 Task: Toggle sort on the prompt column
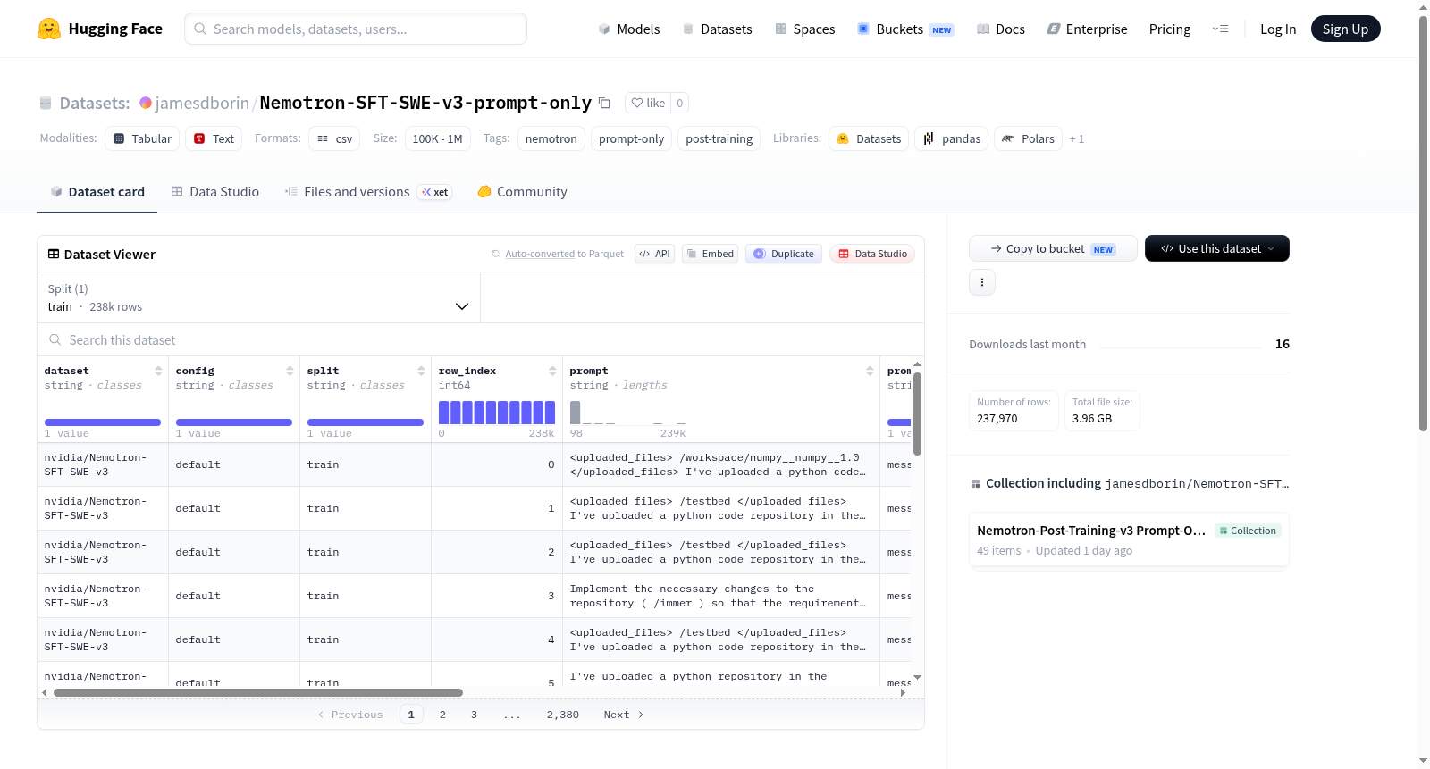(870, 371)
